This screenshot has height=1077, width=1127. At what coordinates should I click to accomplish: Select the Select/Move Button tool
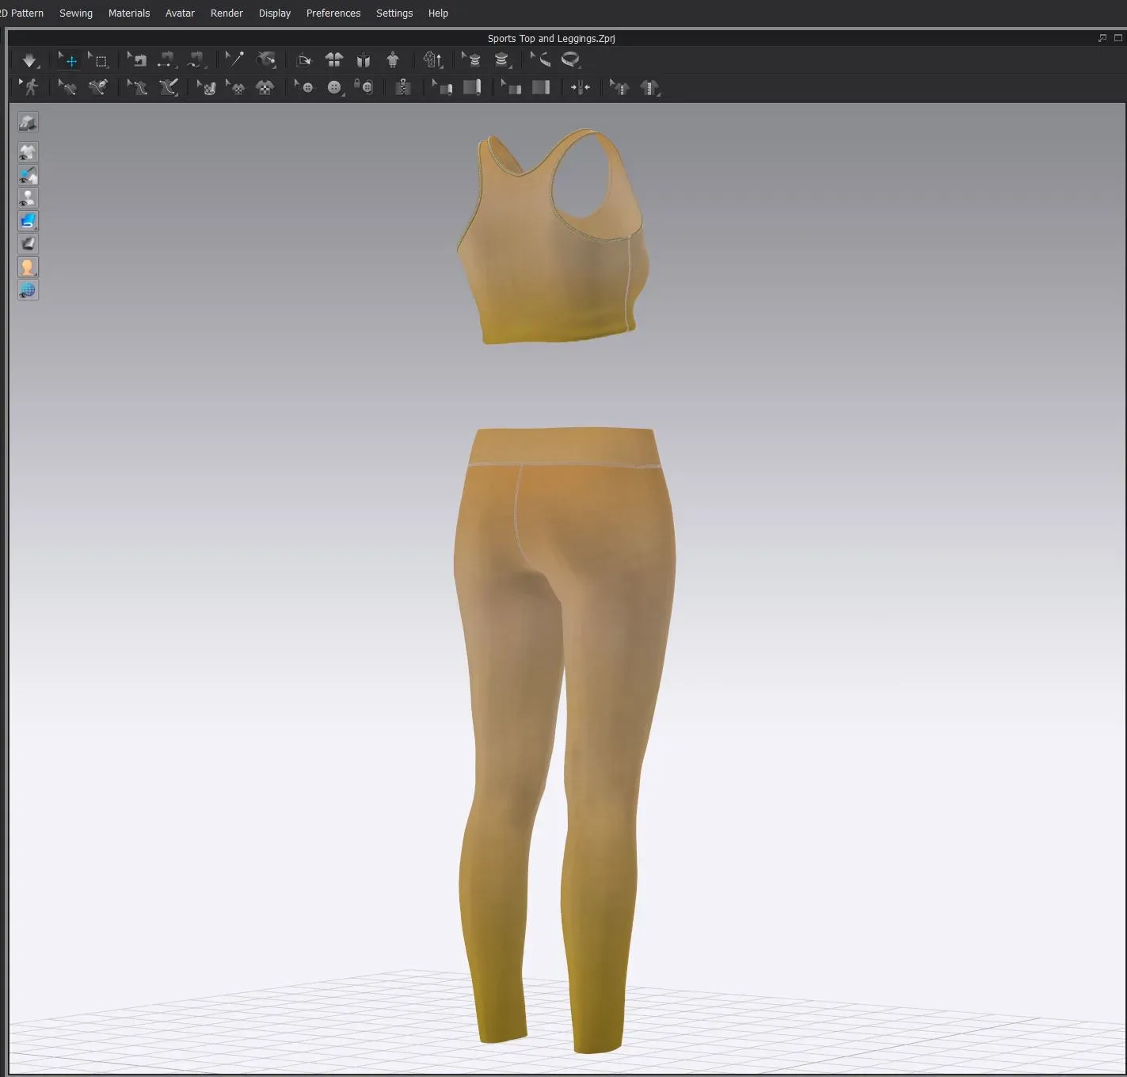(x=304, y=87)
